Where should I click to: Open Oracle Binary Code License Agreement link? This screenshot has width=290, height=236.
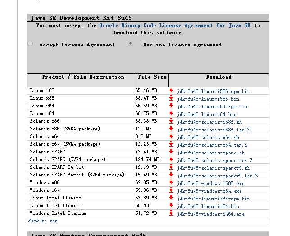pos(175,25)
